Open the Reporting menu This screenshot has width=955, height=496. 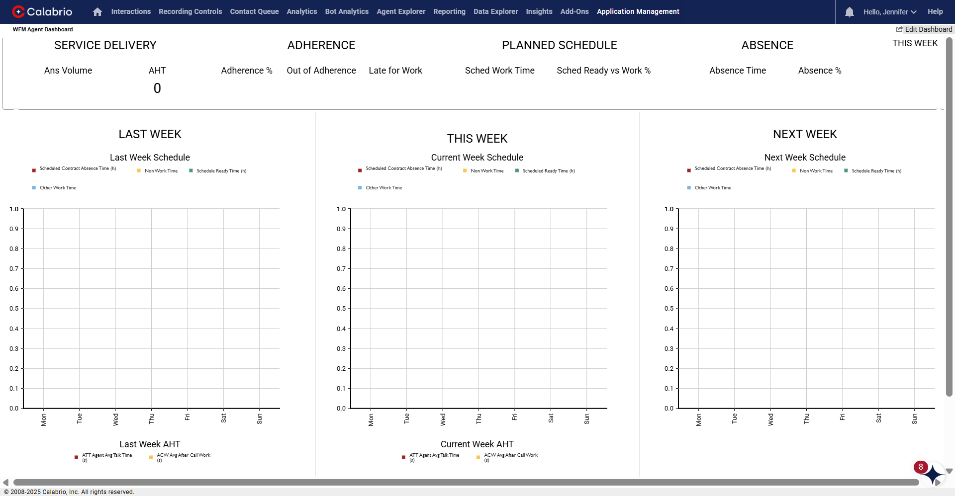(x=449, y=11)
